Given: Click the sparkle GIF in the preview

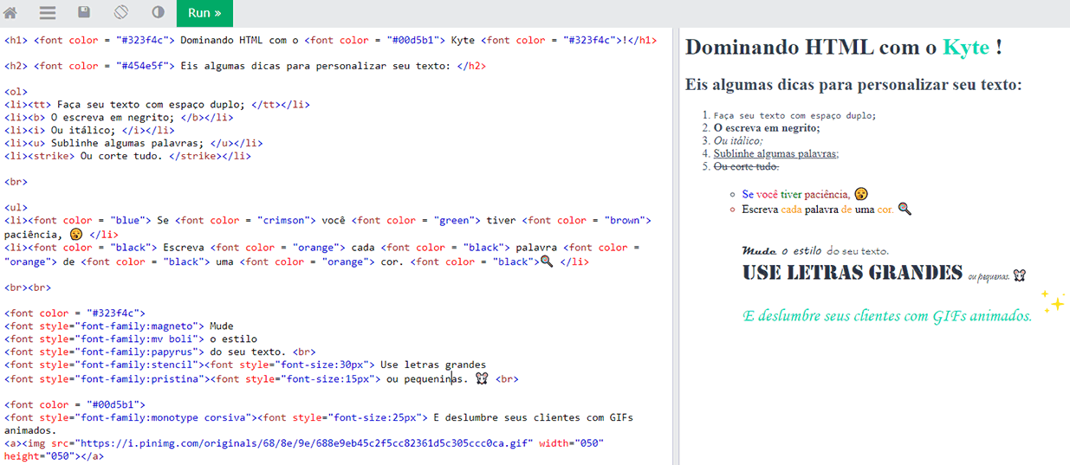Looking at the screenshot, I should (1053, 301).
